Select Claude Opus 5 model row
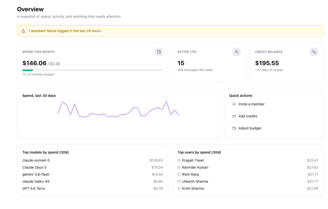328x209 pixels. (92, 167)
